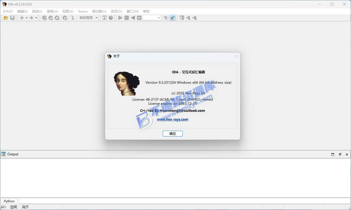The height and width of the screenshot is (210, 351).
Task: Click the 关于 dialog title icon
Action: coord(109,57)
